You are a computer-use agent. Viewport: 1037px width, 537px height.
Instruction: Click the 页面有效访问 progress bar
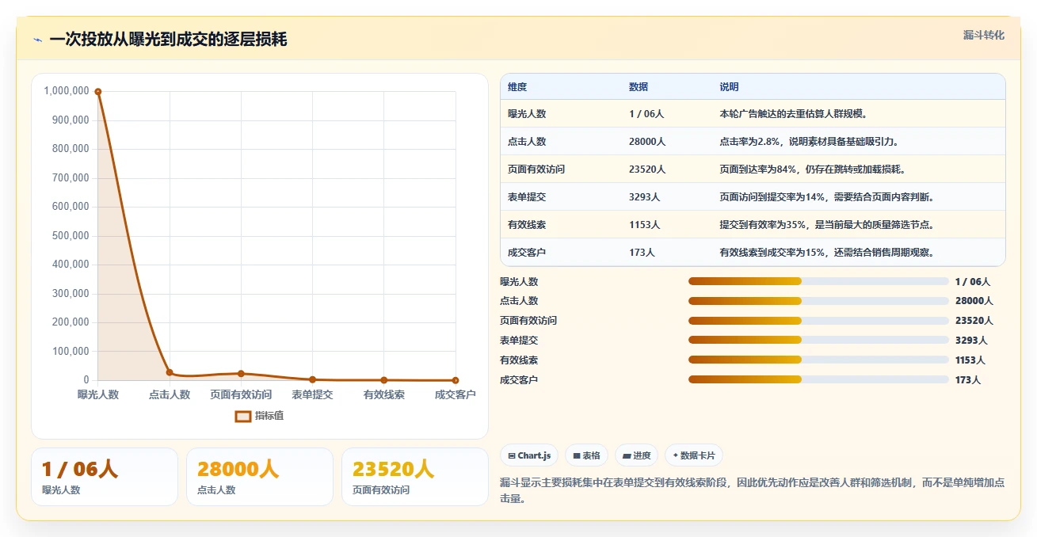point(818,321)
